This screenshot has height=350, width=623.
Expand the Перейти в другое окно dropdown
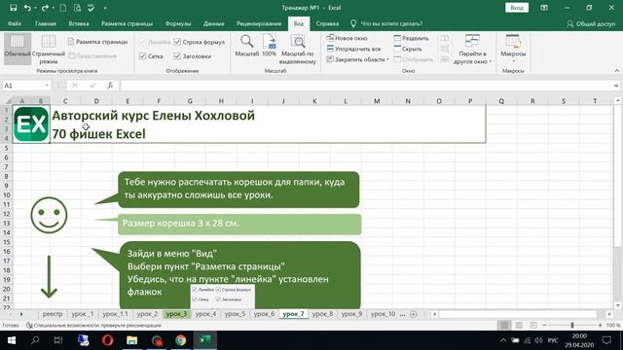[x=491, y=61]
